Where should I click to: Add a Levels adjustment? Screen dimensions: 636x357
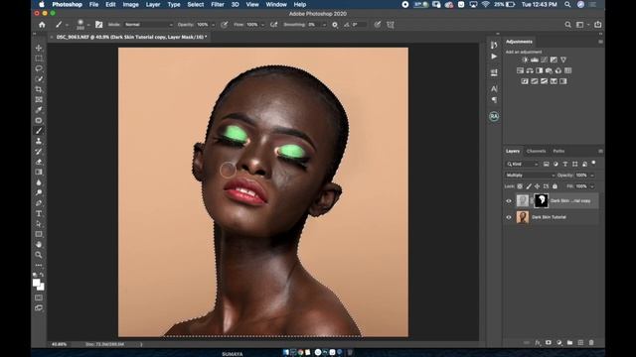[535, 59]
